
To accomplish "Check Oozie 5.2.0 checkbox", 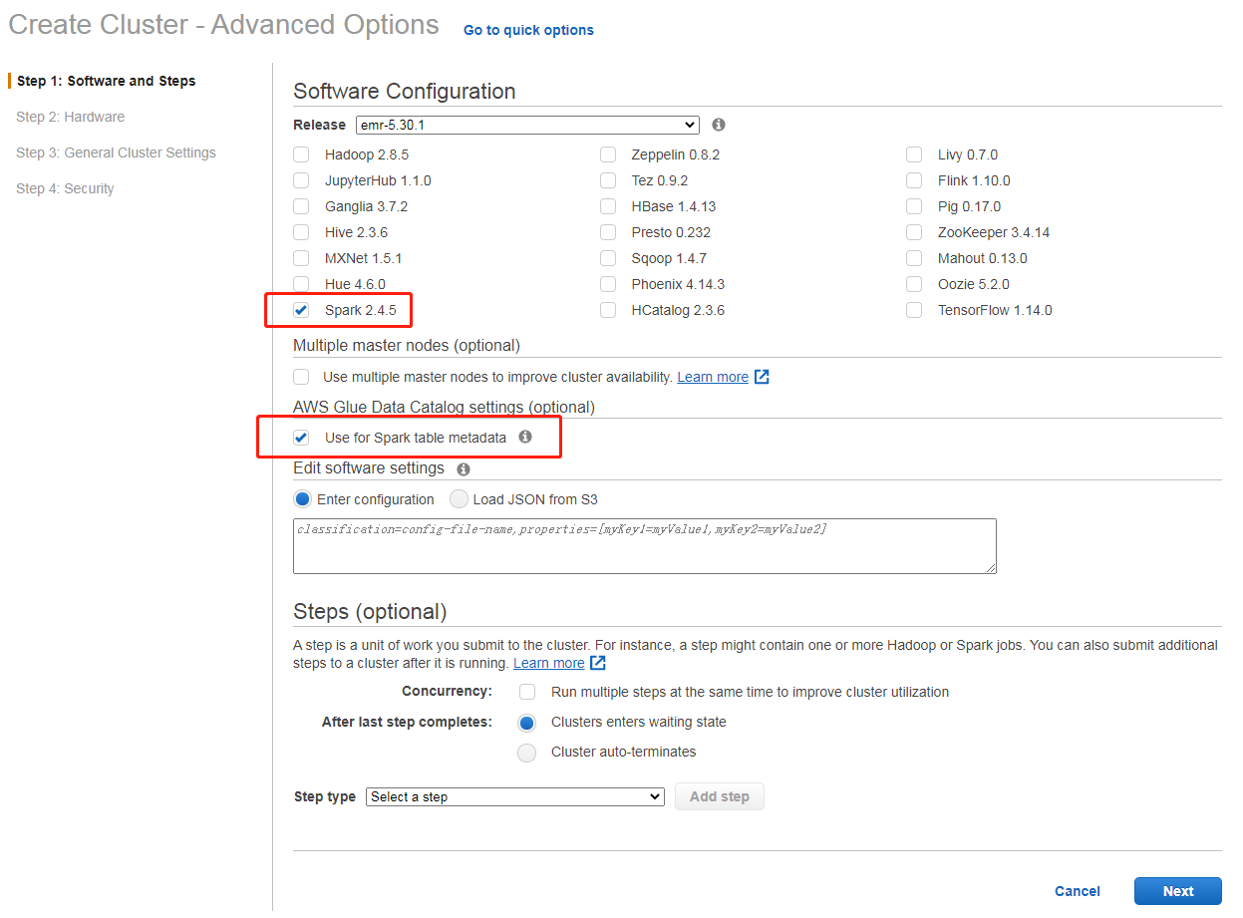I will [x=914, y=284].
